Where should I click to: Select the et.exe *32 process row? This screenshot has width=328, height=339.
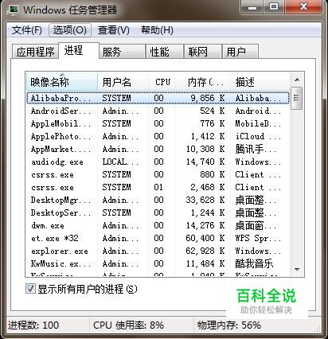pyautogui.click(x=158, y=238)
